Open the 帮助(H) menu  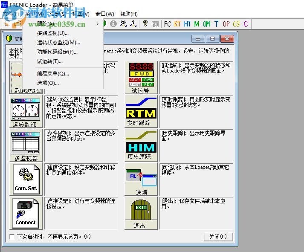click(129, 14)
